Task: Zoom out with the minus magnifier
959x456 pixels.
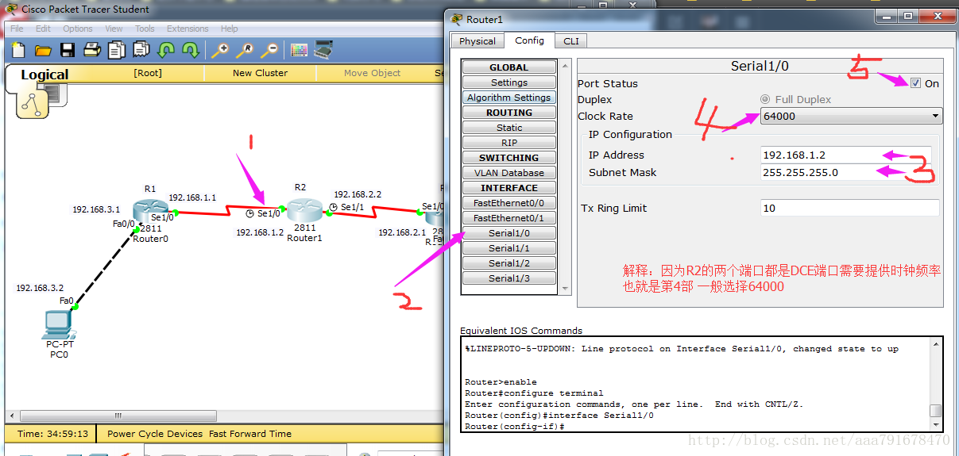Action: pyautogui.click(x=270, y=50)
